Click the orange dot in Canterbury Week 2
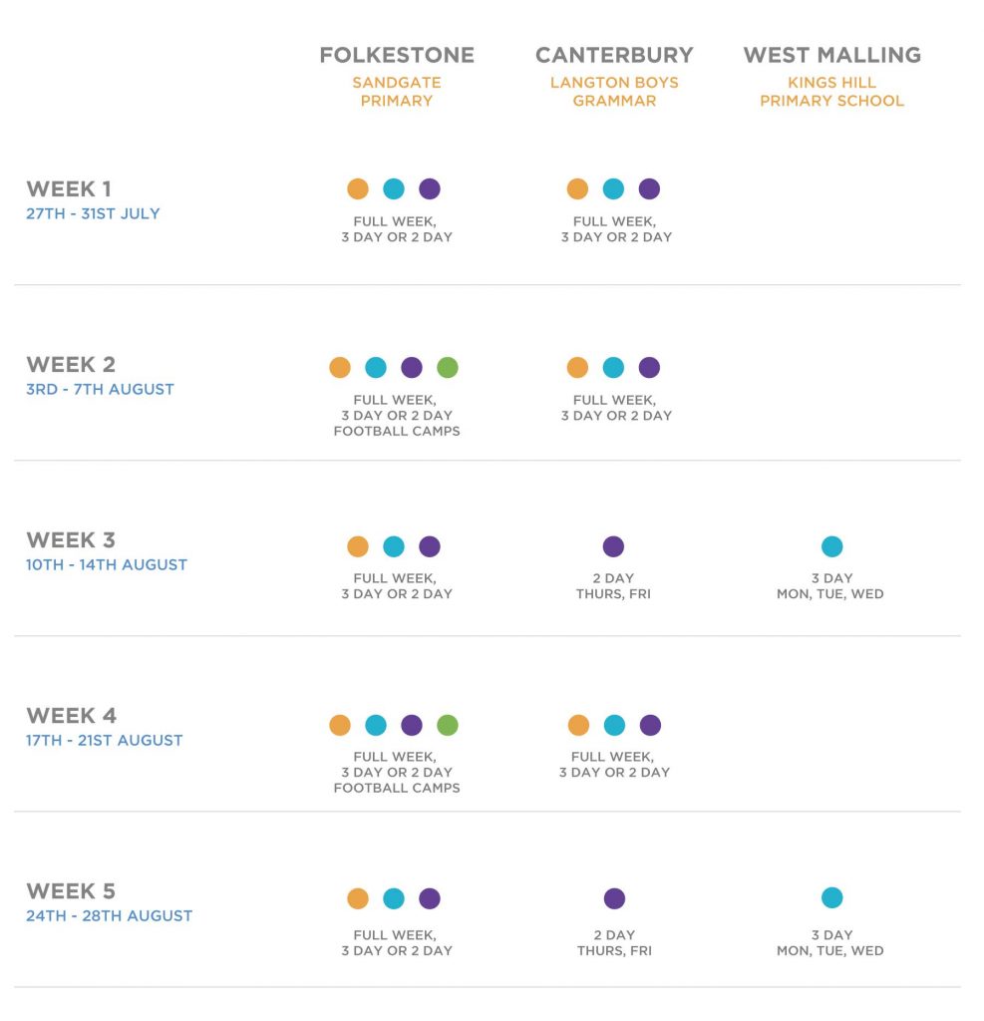The image size is (984, 1021). click(x=577, y=367)
